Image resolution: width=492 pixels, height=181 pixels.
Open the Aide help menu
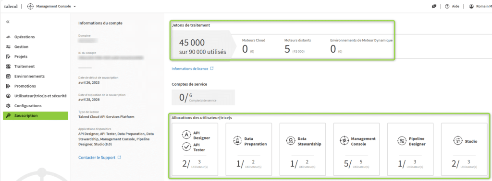pyautogui.click(x=452, y=6)
